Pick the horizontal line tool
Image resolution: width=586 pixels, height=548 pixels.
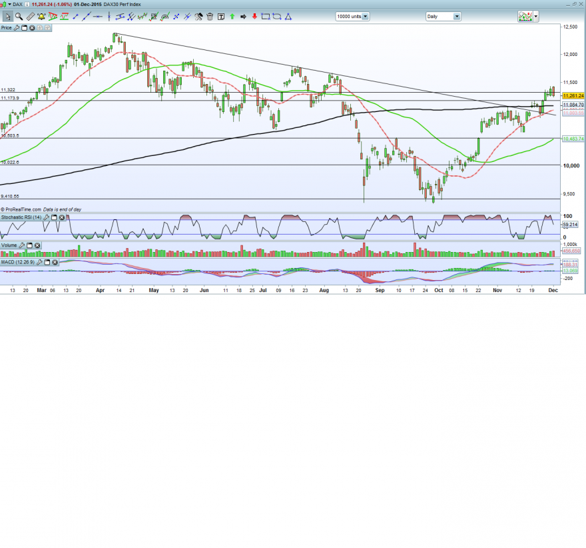tap(97, 17)
